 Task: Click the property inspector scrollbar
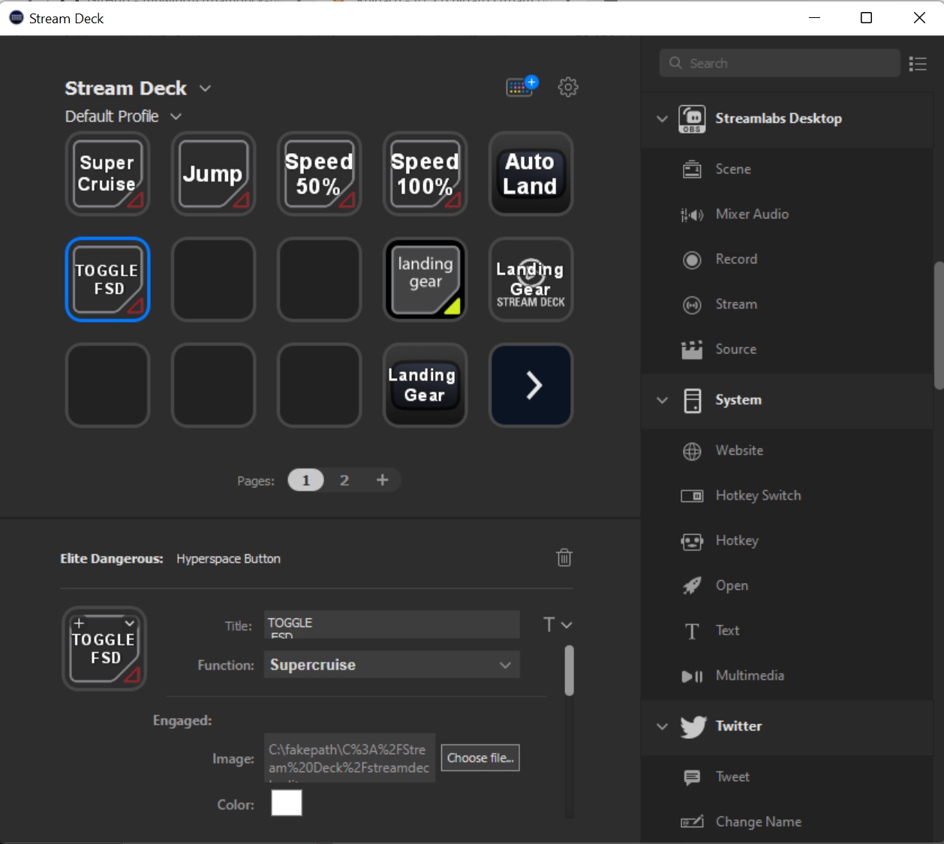pyautogui.click(x=570, y=671)
